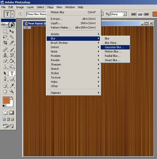Viewport: 157px width, 159px height.
Task: Expand Noise filter submenu
Action: click(73, 51)
